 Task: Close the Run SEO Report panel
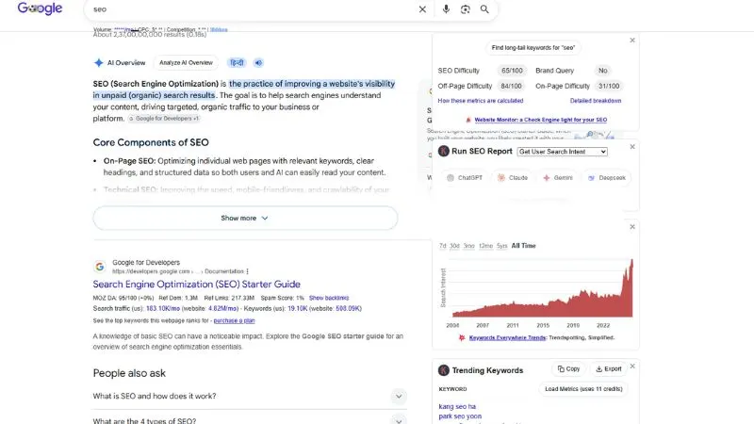click(x=632, y=147)
